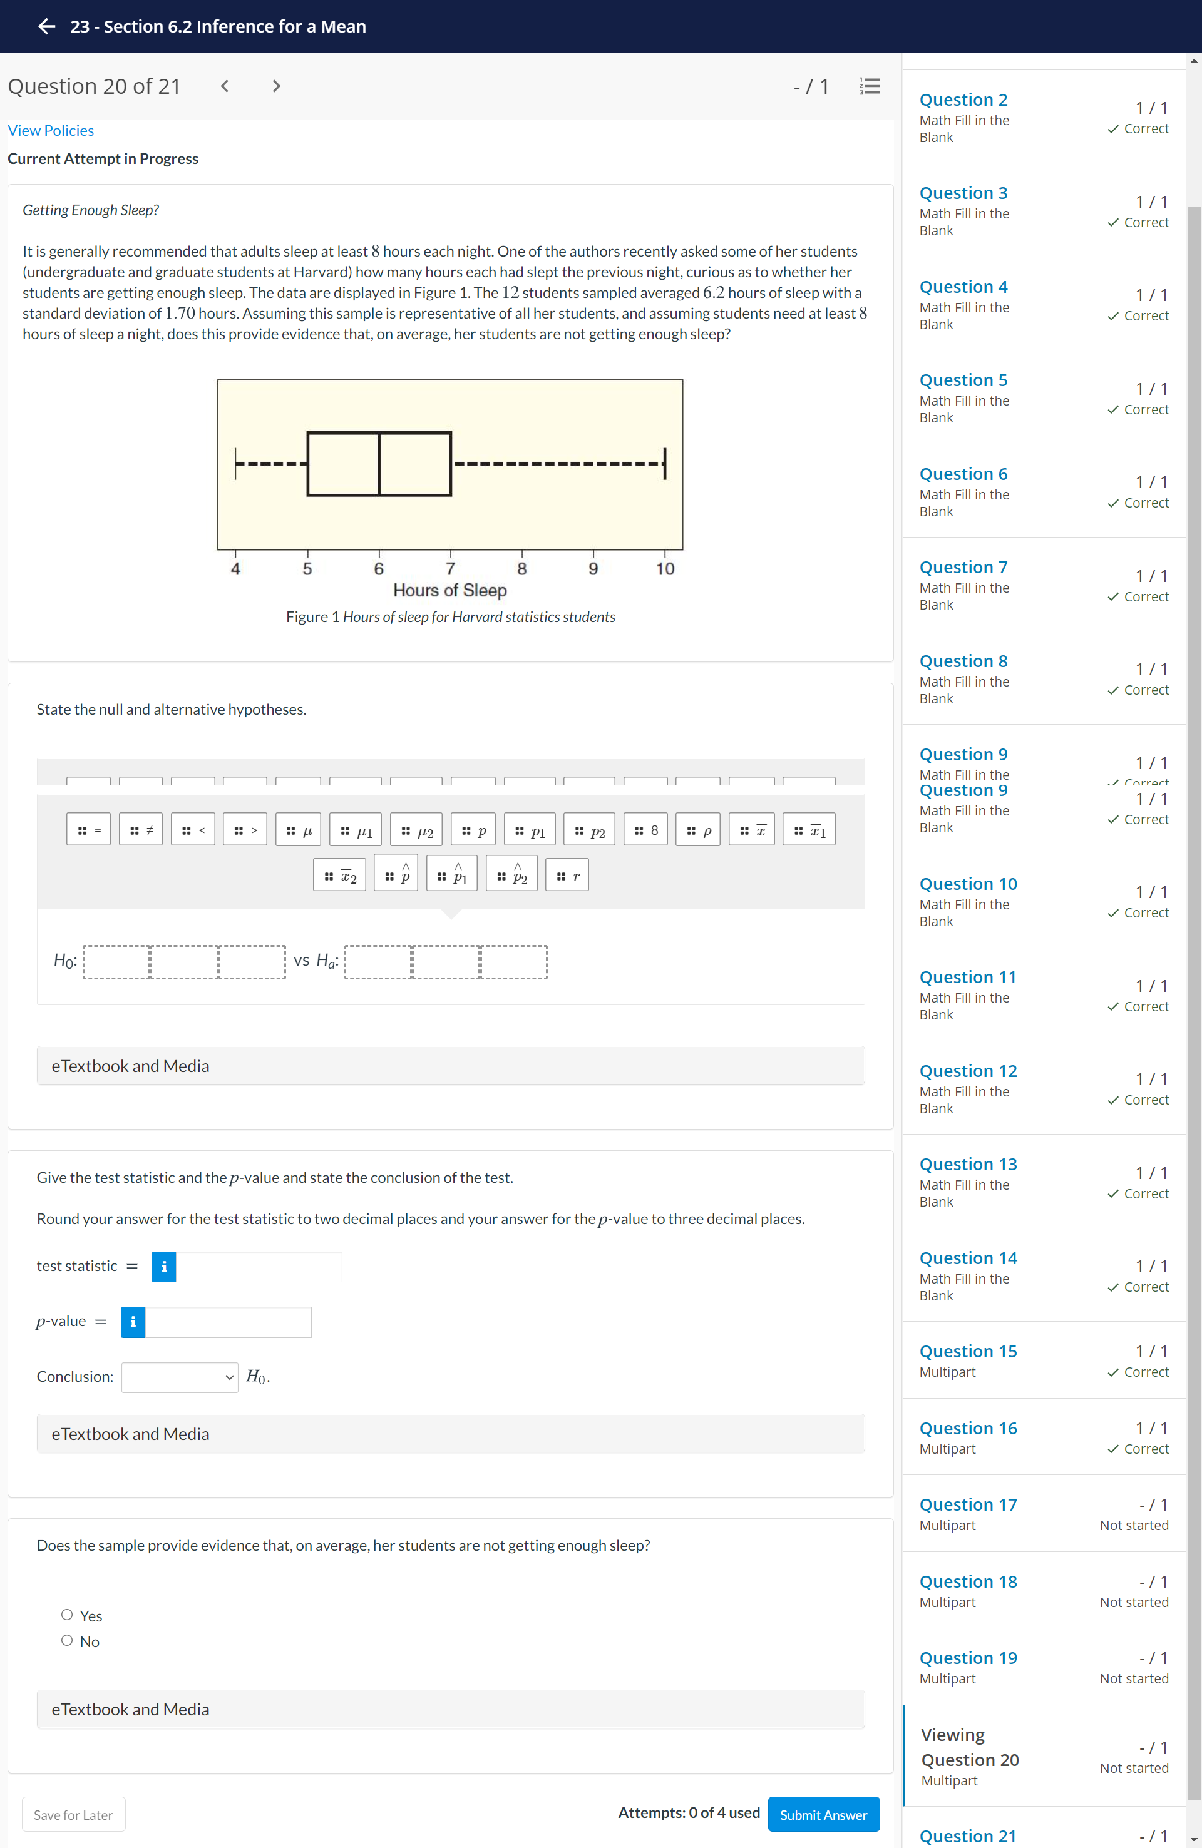1202x1848 pixels.
Task: Toggle the question list icon
Action: [870, 86]
